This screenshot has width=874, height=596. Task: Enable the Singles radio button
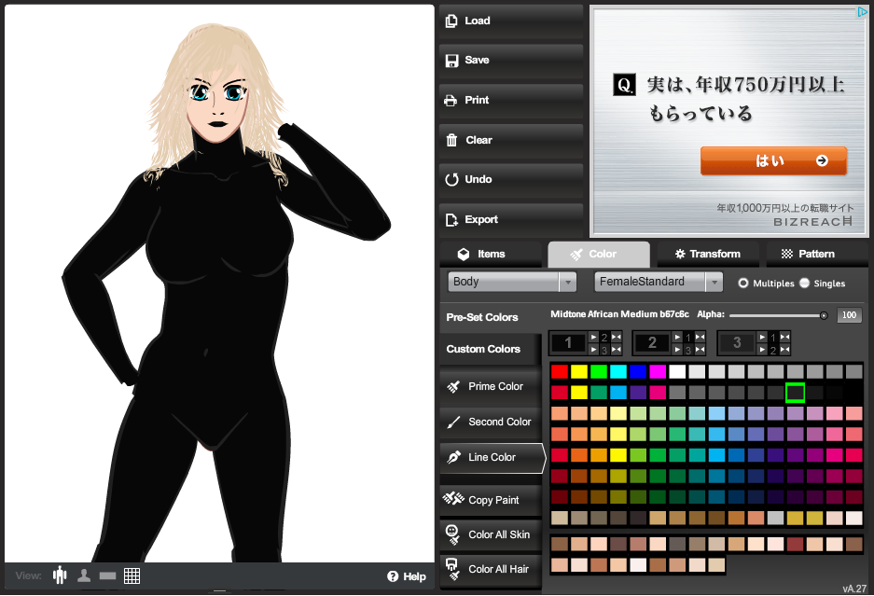tap(805, 283)
